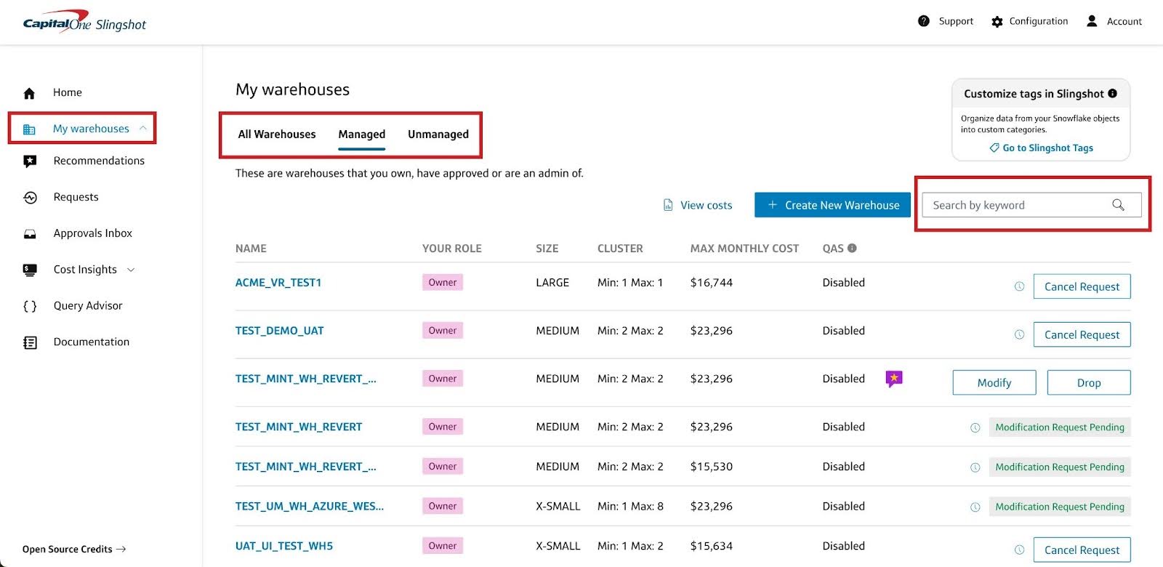This screenshot has height=567, width=1163.
Task: Cancel Request for ACME_VR_TEST1
Action: tap(1082, 286)
